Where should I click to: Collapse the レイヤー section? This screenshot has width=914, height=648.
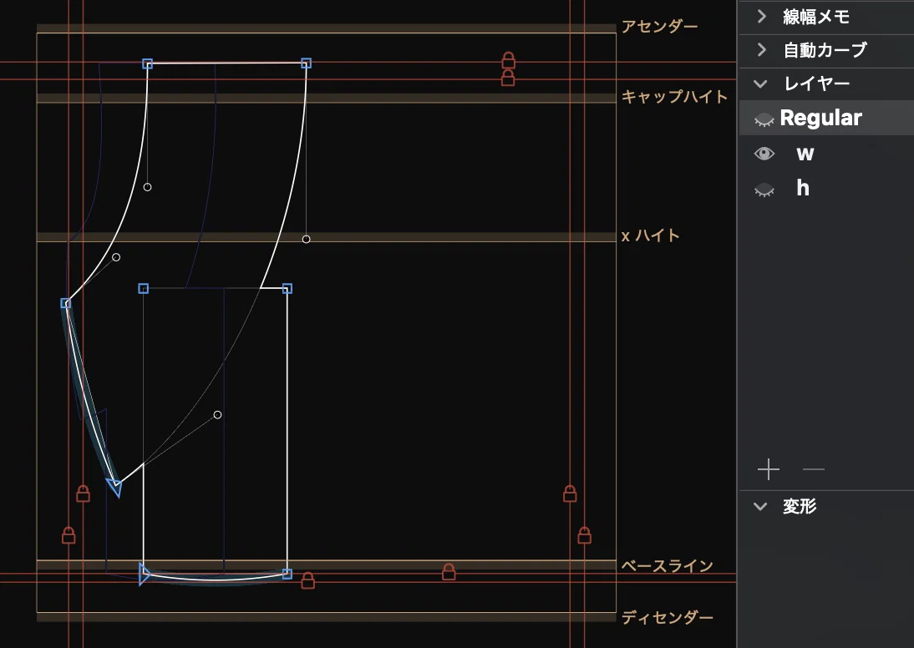click(761, 84)
